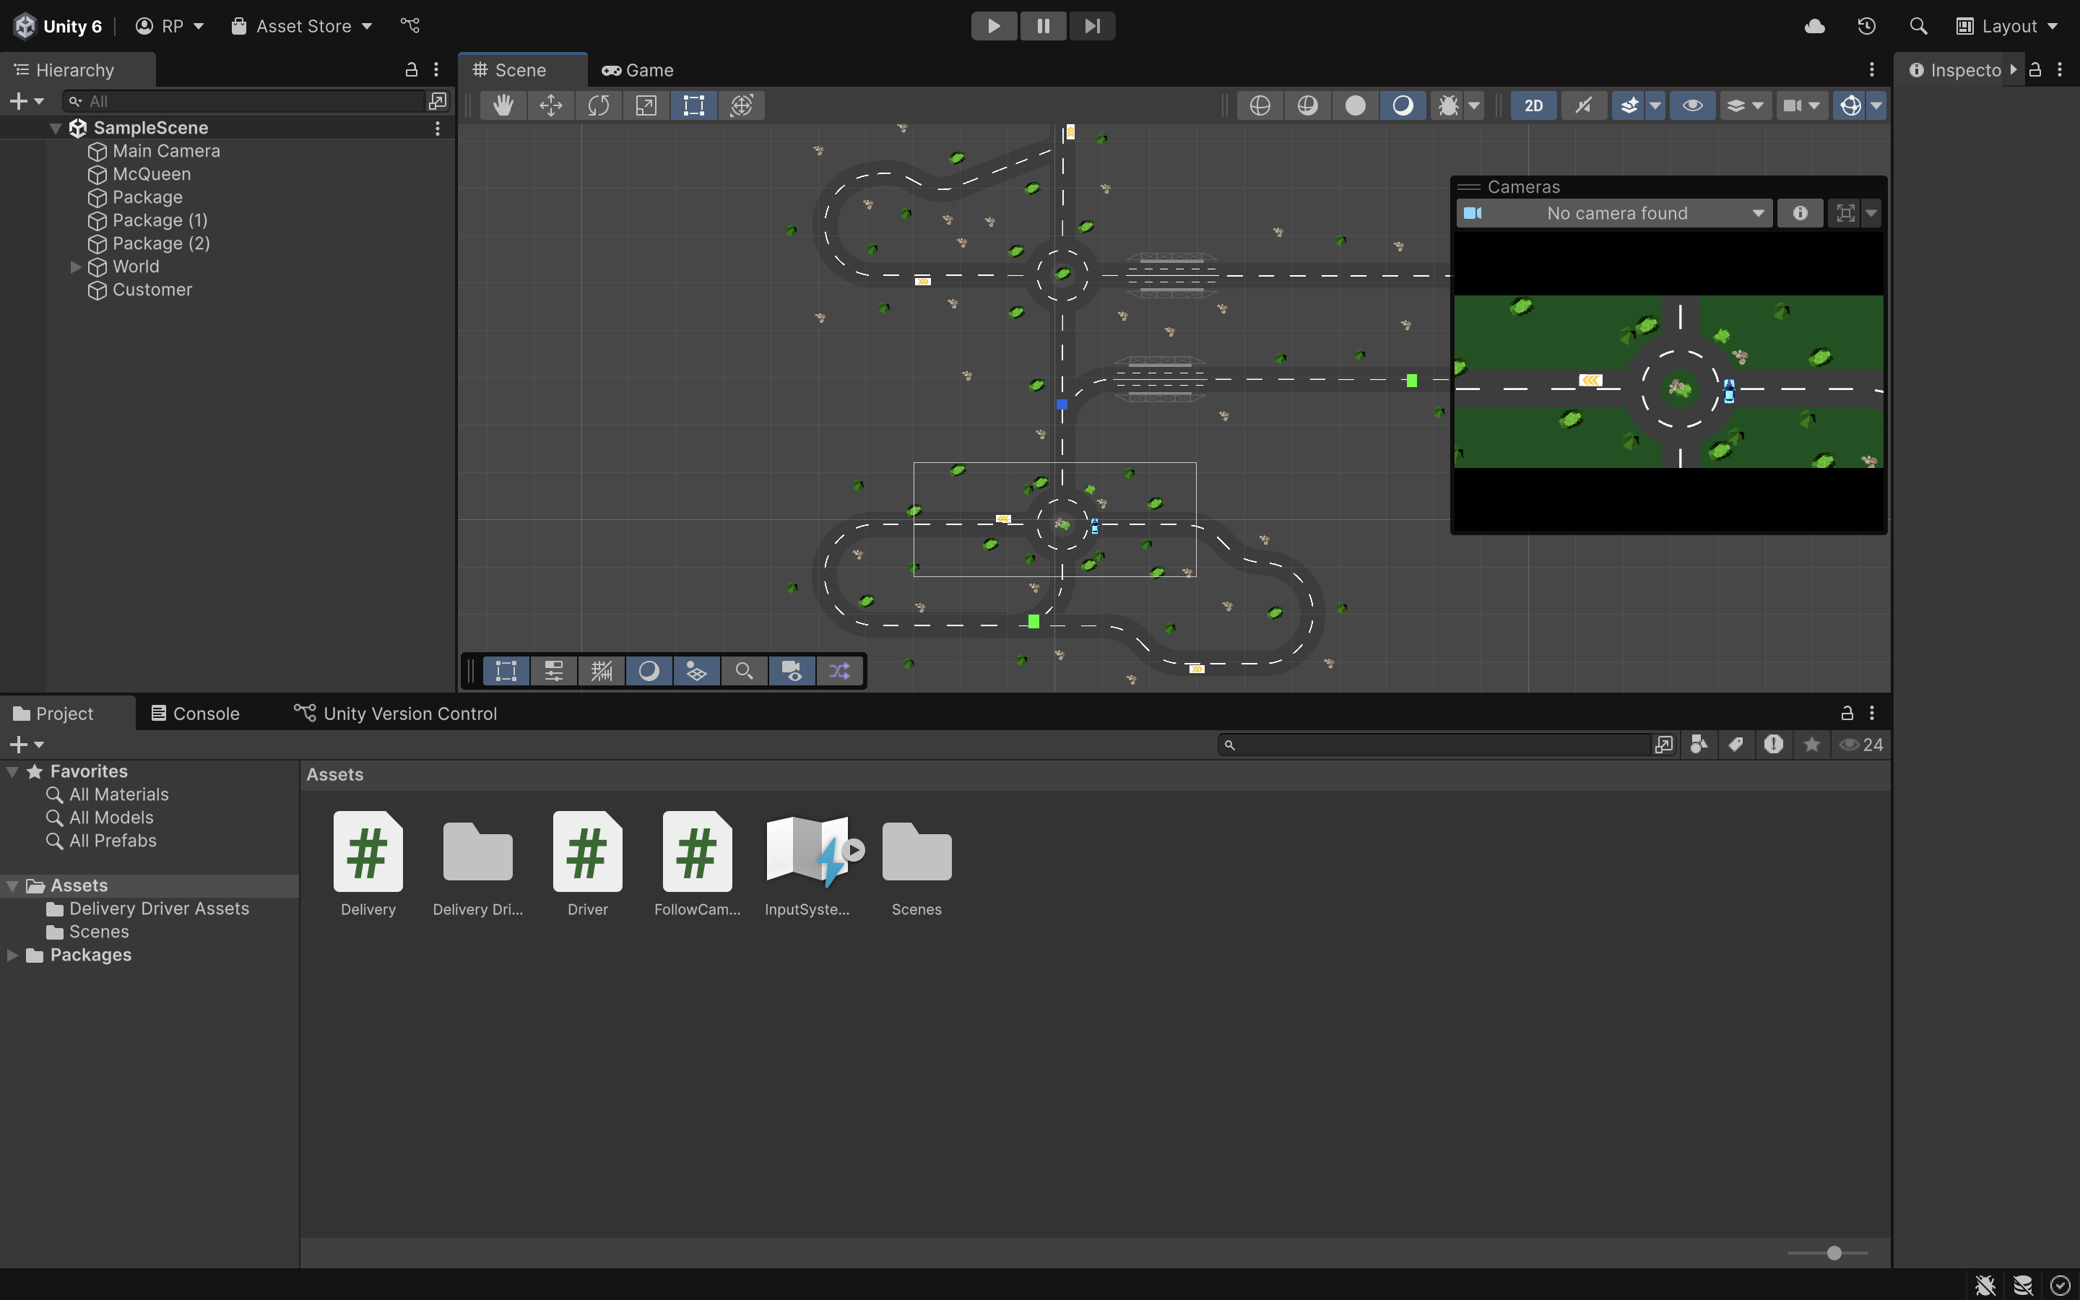Viewport: 2080px width, 1300px height.
Task: Select the Move tool
Action: pos(551,105)
